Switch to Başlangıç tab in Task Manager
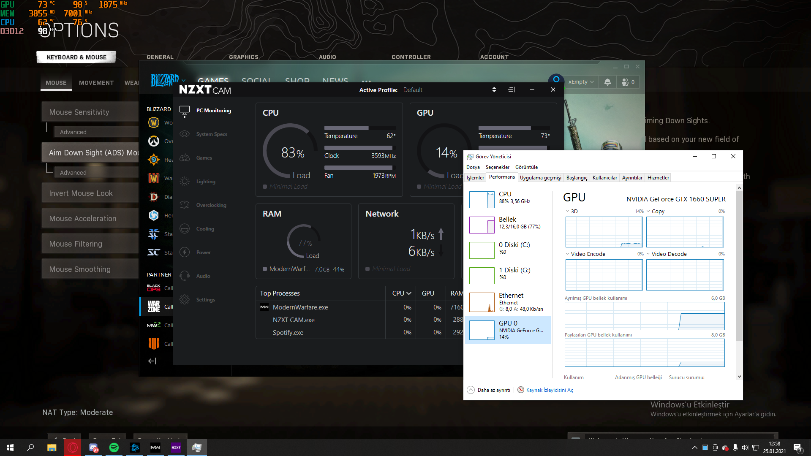 [577, 178]
